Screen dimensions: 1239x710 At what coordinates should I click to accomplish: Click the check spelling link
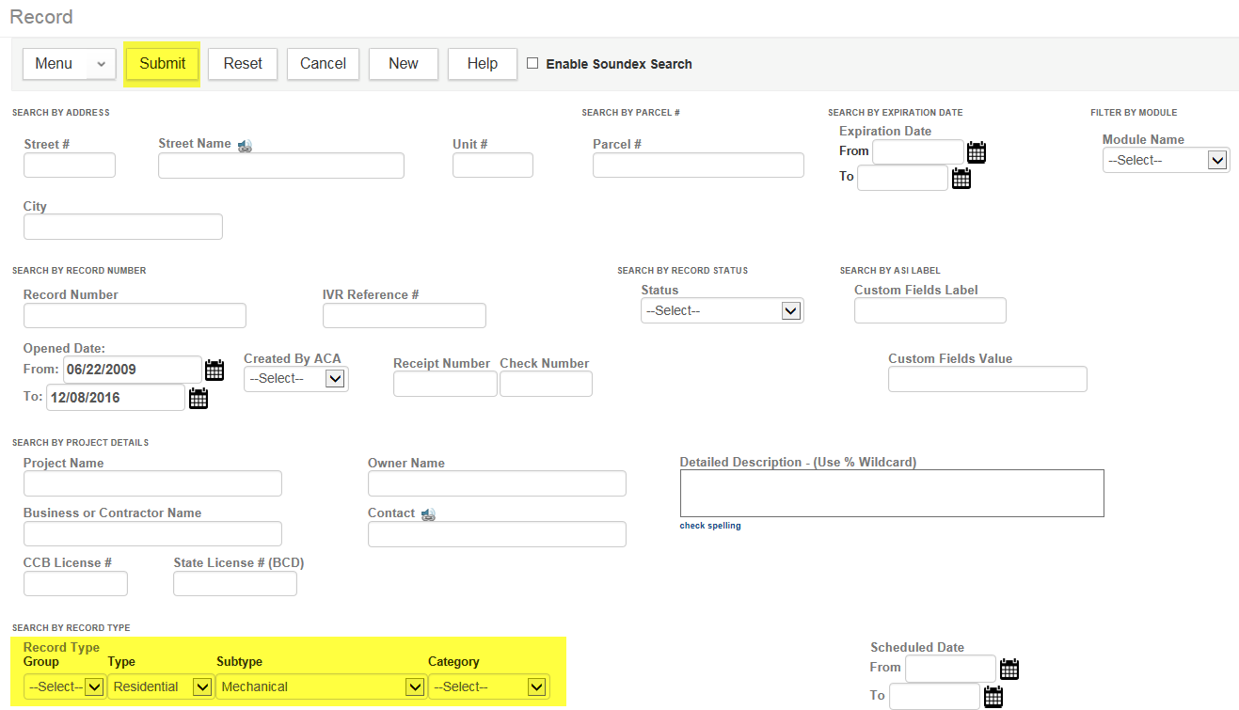coord(710,526)
